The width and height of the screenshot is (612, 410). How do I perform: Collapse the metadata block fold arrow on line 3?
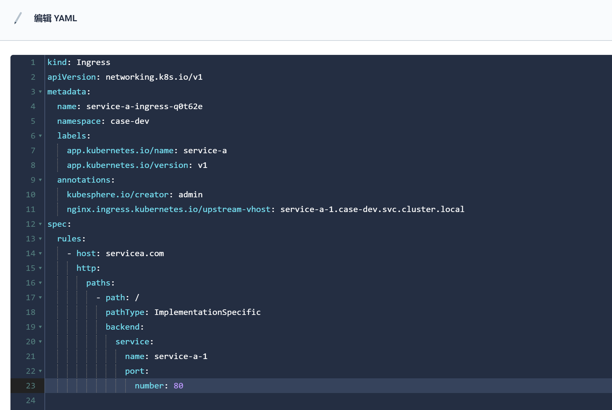[40, 92]
